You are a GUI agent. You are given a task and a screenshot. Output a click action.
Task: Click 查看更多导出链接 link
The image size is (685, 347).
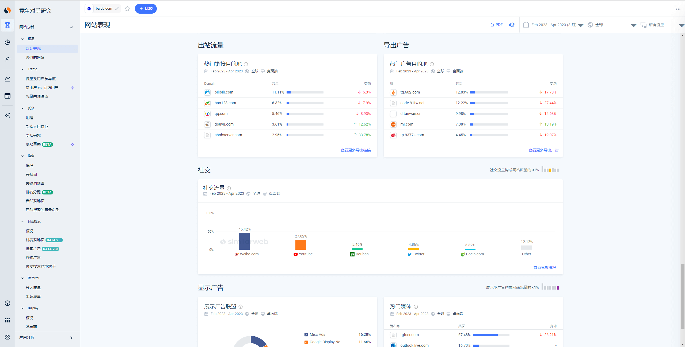(356, 150)
